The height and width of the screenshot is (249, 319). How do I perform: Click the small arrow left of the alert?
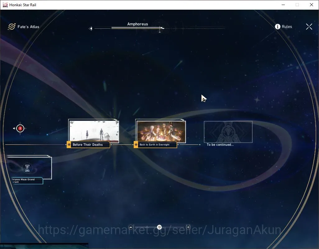(x=14, y=128)
